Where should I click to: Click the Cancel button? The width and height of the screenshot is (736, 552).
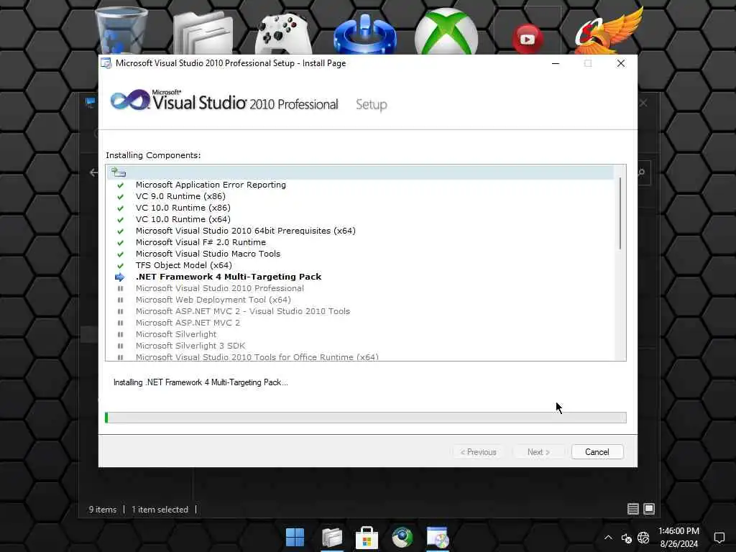[597, 452]
